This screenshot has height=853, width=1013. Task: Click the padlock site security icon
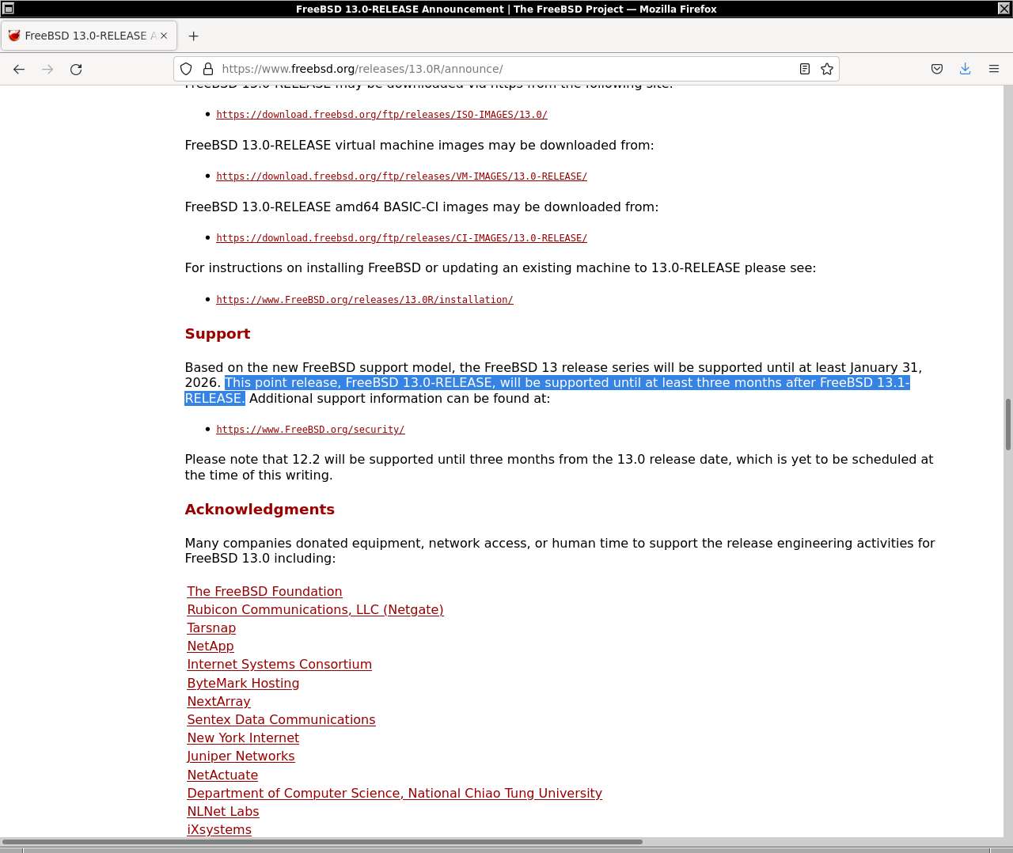[208, 69]
